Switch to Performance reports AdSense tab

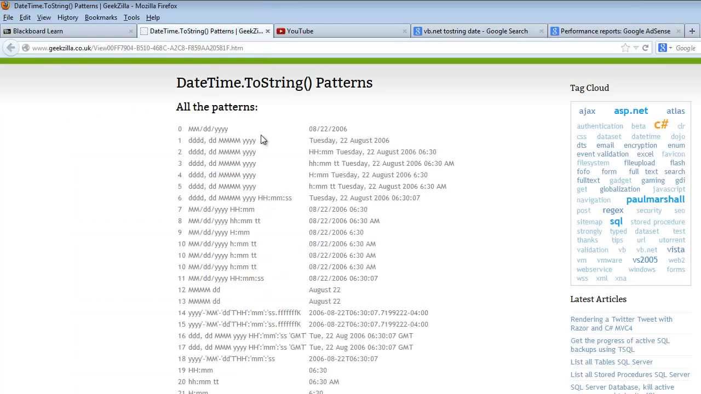[616, 31]
